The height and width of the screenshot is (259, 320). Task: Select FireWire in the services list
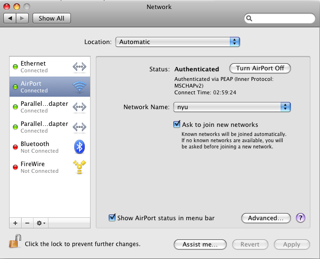point(50,167)
